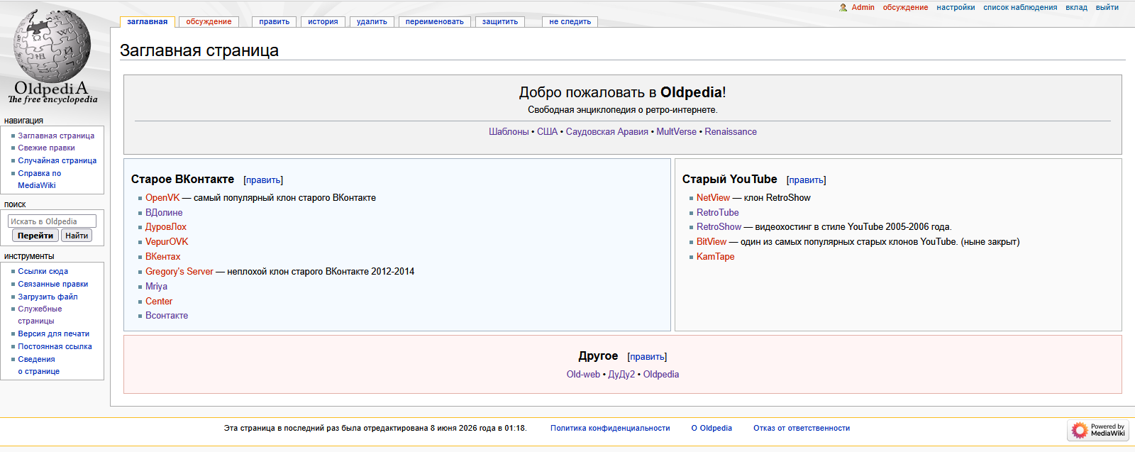Open the Oldpedia link under Другое

[661, 375]
